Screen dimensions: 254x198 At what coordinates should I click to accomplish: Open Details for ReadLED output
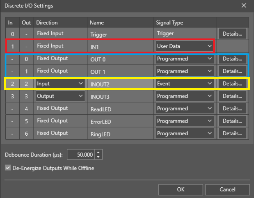click(232, 109)
